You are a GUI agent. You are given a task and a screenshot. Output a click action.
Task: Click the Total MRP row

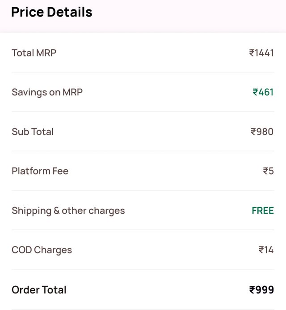pos(143,53)
